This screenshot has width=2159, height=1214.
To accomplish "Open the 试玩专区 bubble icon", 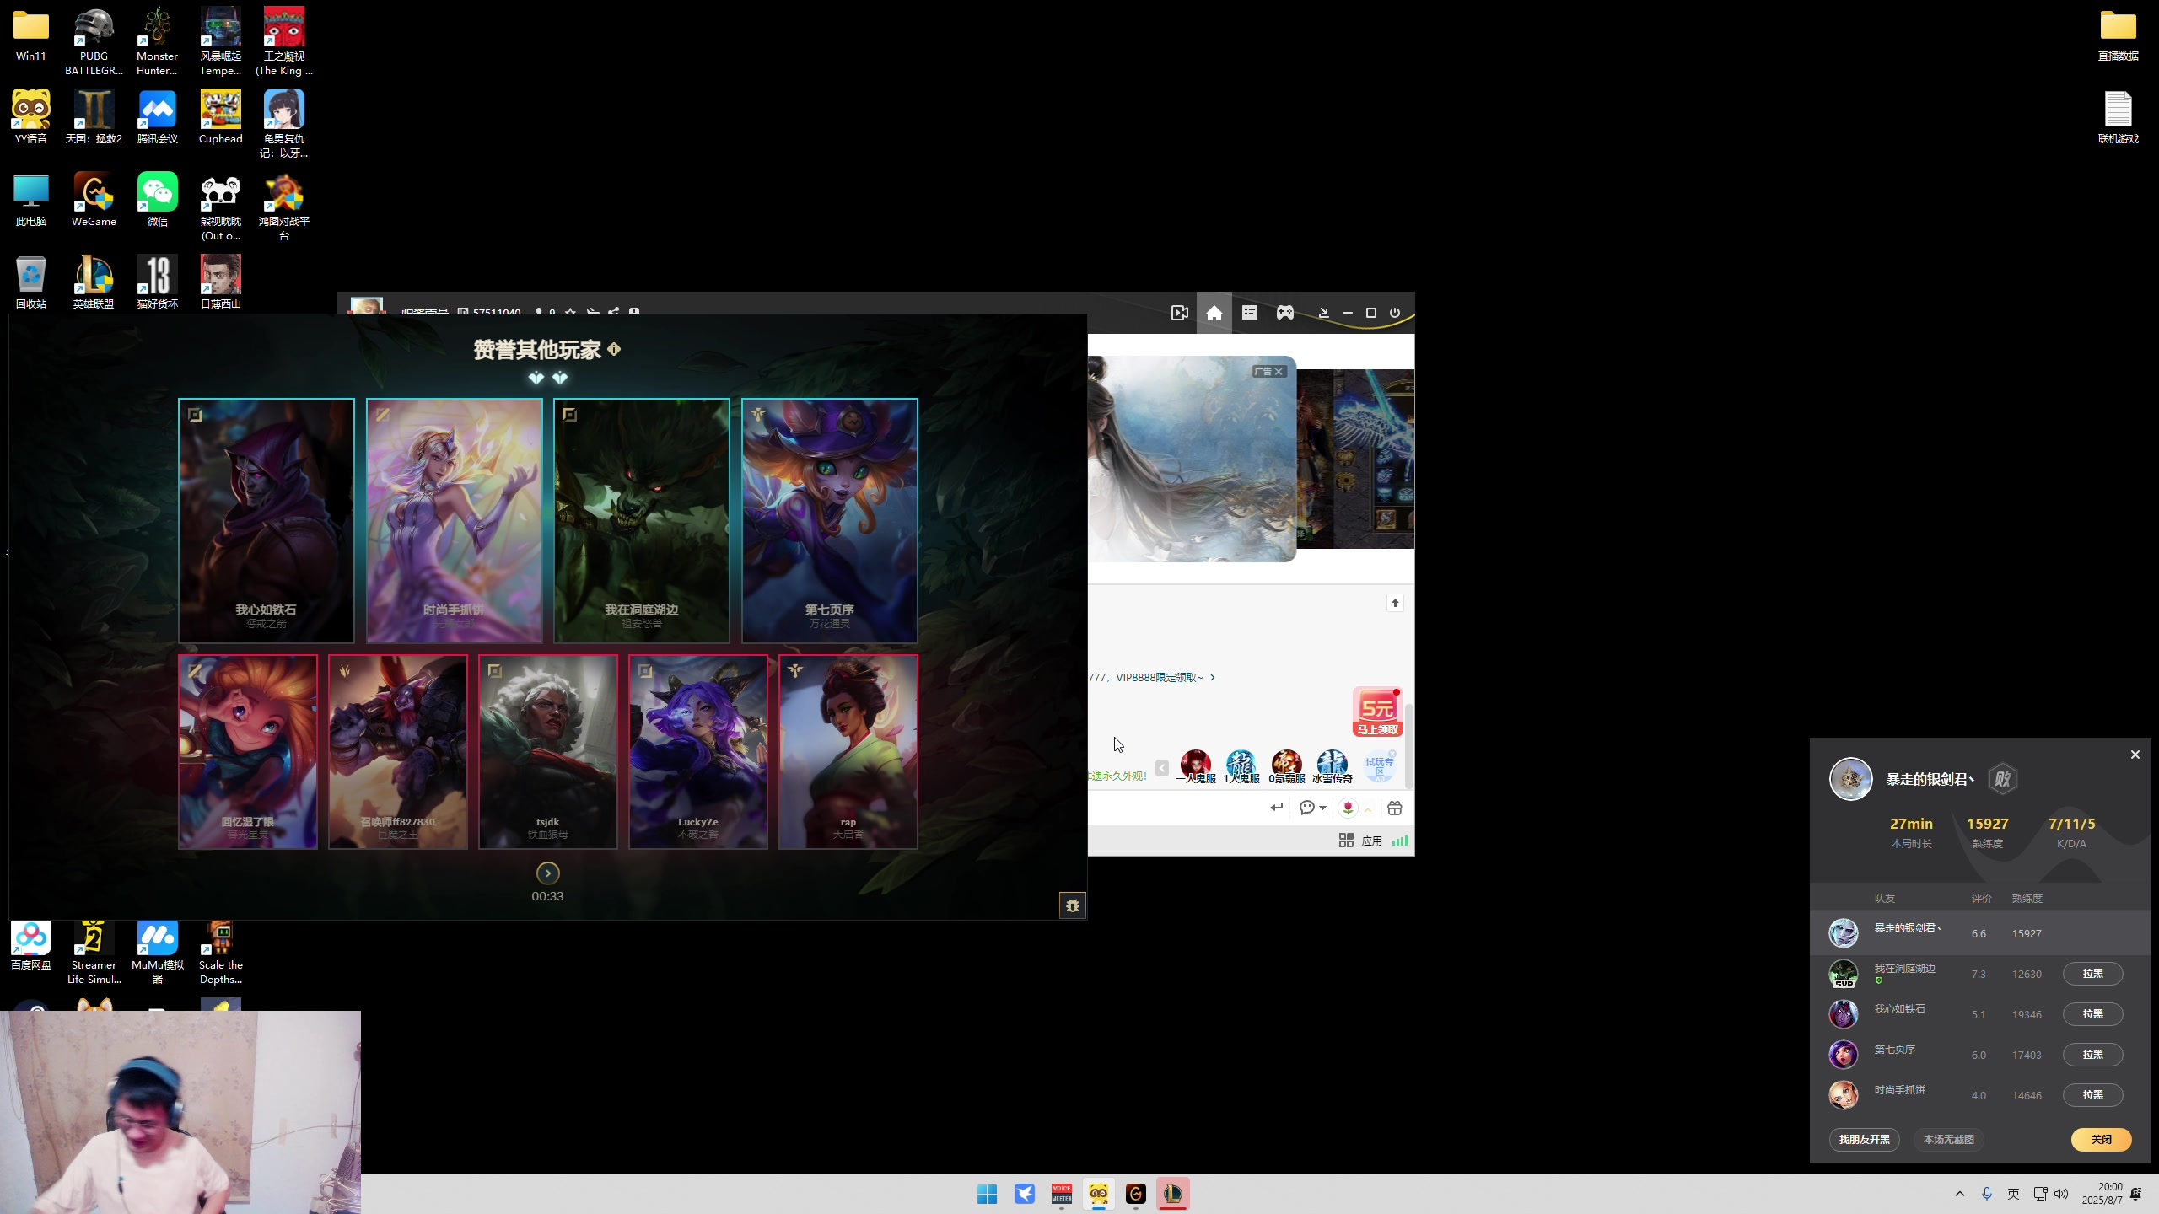I will coord(1380,766).
